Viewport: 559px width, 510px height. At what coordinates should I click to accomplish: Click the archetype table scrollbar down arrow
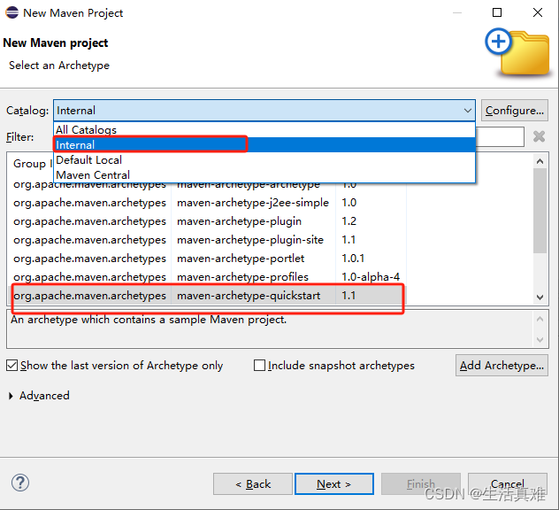[x=540, y=297]
